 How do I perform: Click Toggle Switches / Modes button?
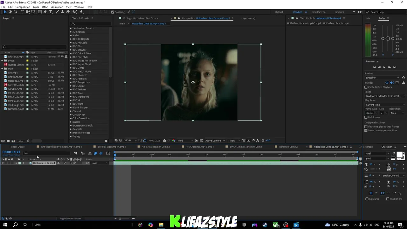pyautogui.click(x=70, y=219)
